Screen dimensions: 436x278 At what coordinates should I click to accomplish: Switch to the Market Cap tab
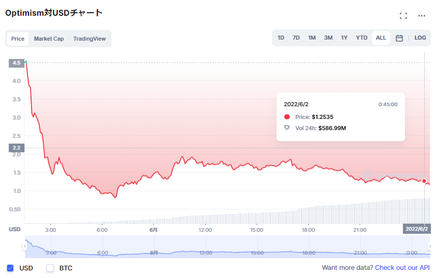coord(49,39)
